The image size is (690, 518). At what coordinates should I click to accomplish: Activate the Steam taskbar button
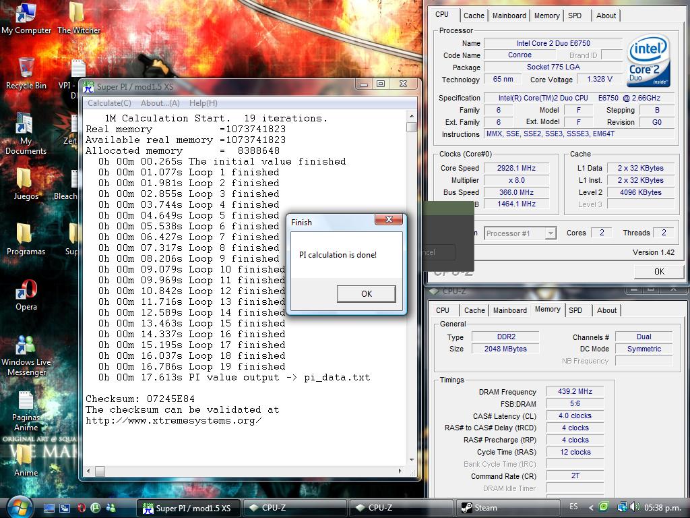(507, 508)
